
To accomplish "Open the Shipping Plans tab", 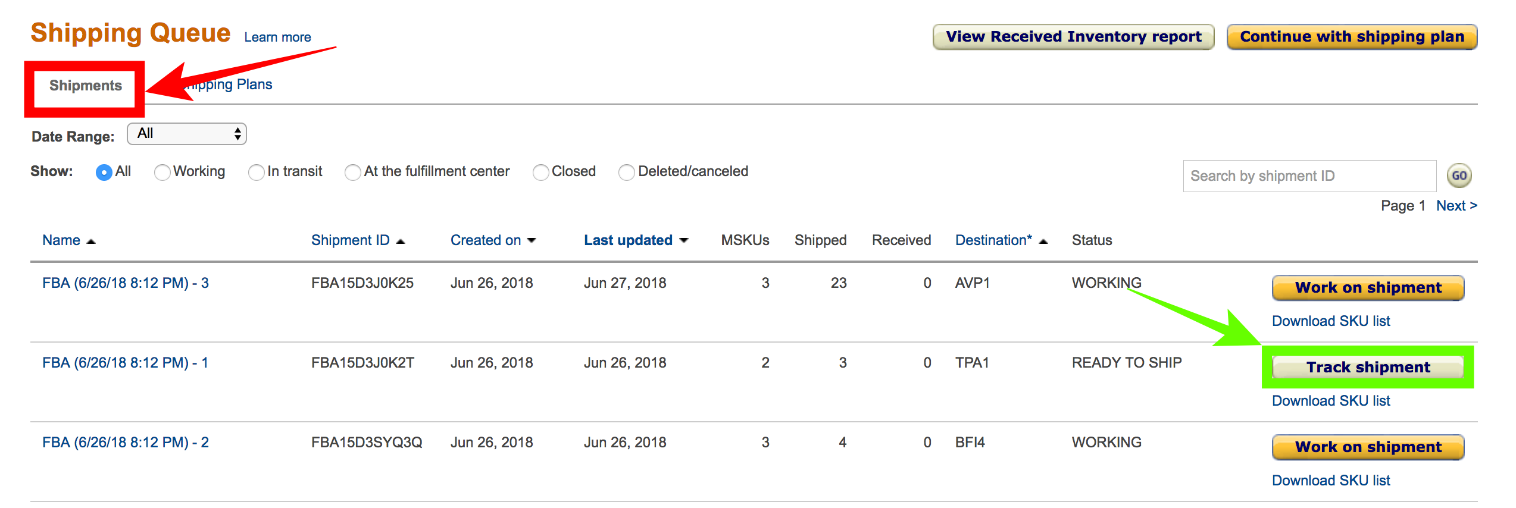I will click(228, 84).
